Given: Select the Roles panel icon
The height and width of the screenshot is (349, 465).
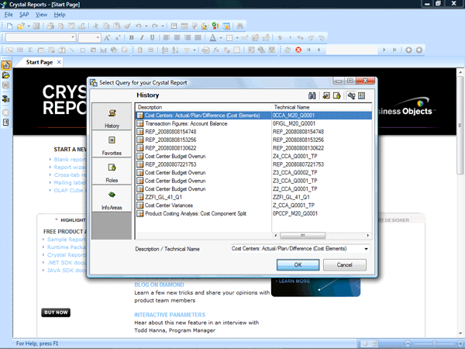Looking at the screenshot, I should coord(112,171).
